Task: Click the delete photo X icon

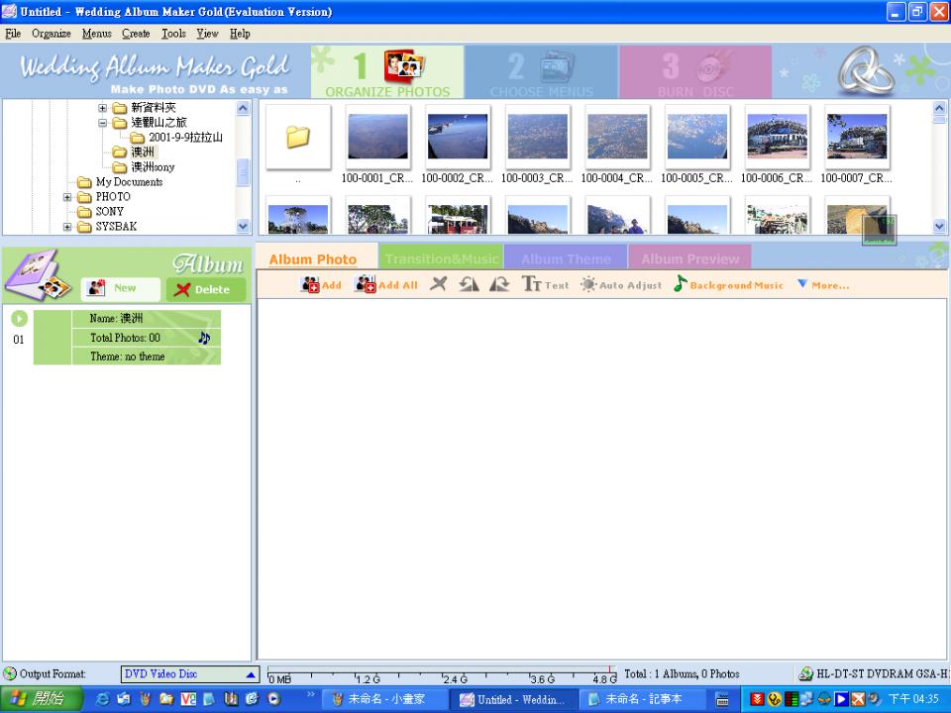Action: [438, 284]
